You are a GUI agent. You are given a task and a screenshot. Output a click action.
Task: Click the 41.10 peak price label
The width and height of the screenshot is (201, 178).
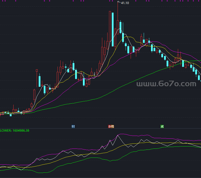click(125, 3)
